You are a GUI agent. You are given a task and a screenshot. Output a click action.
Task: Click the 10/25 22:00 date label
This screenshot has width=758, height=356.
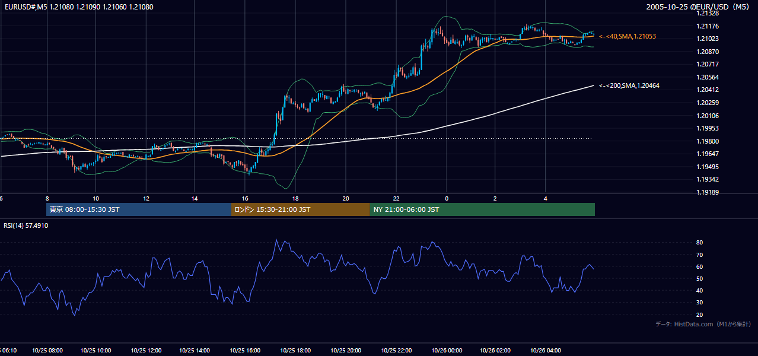pos(396,350)
